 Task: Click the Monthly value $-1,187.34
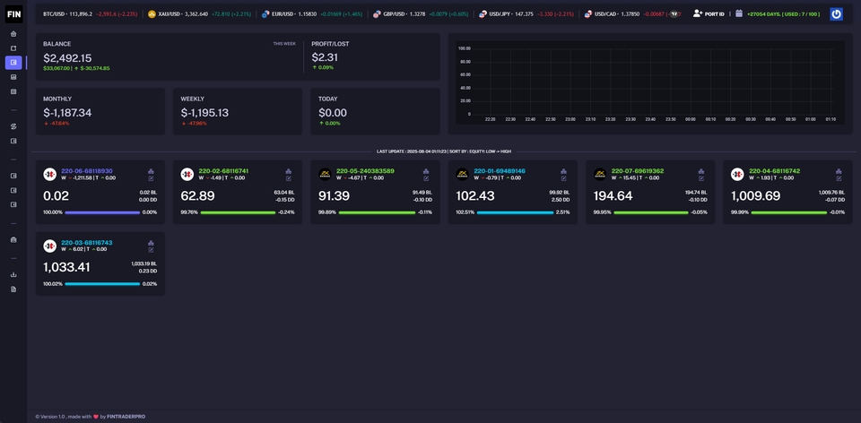(67, 113)
